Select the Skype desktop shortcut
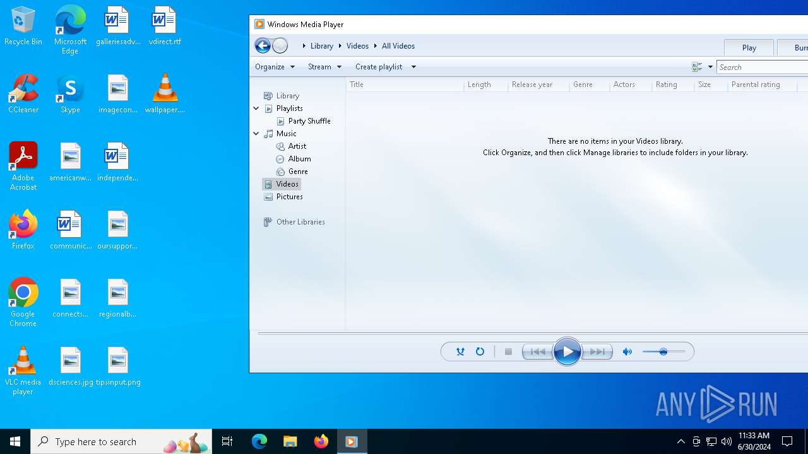Image resolution: width=808 pixels, height=454 pixels. (70, 94)
